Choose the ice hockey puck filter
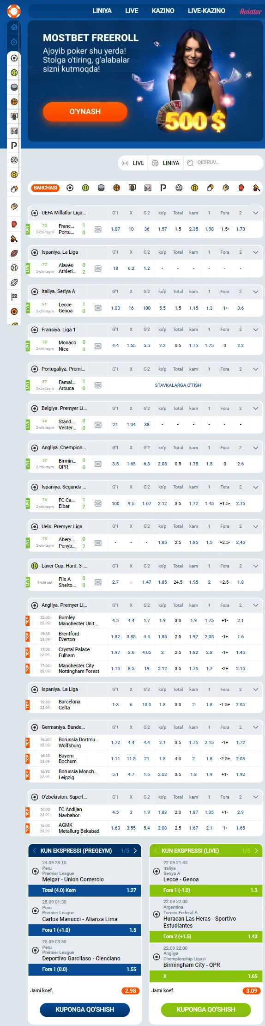 [x=101, y=188]
